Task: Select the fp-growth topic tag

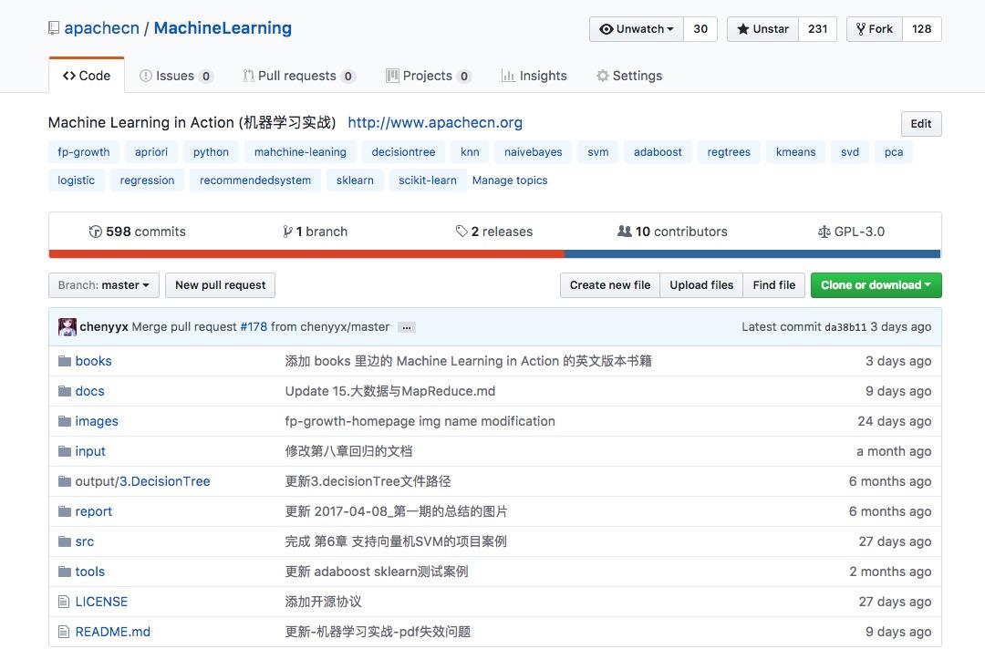Action: [x=84, y=152]
